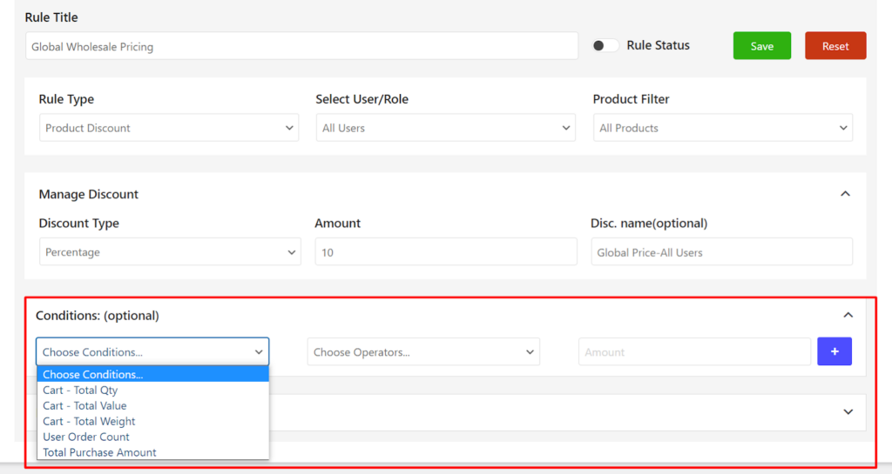Click the Save button
The height and width of the screenshot is (474, 892).
[761, 46]
